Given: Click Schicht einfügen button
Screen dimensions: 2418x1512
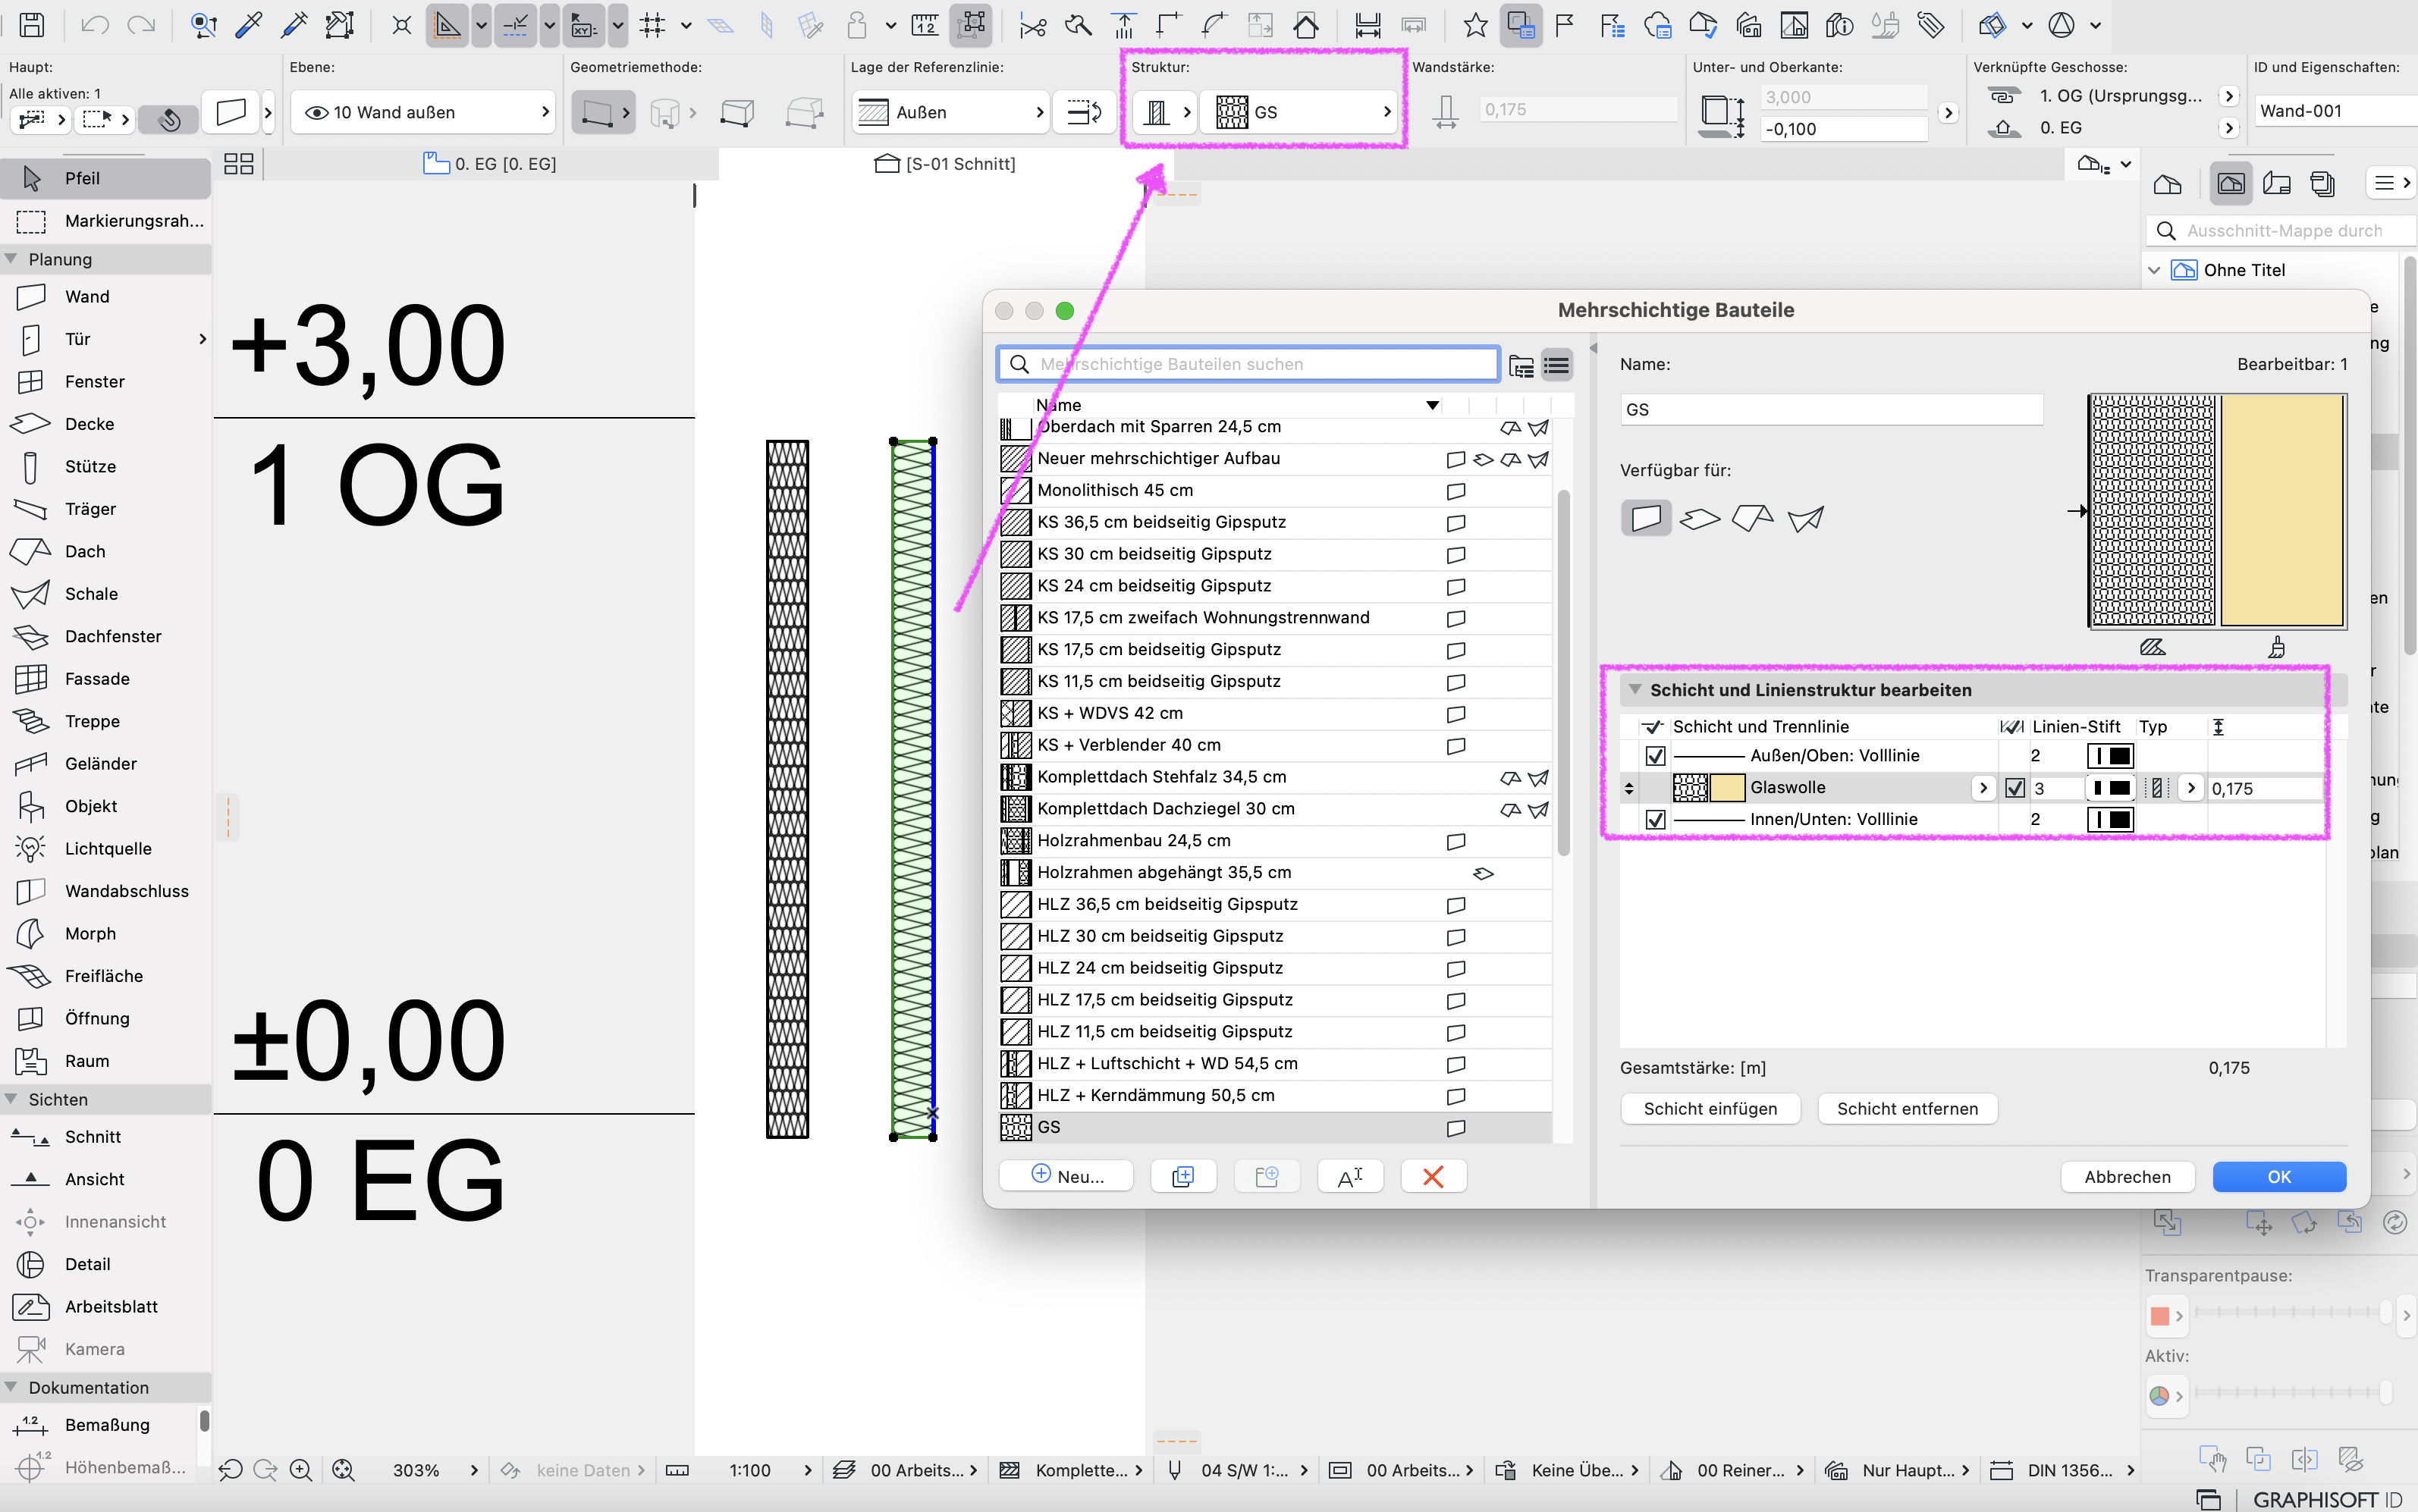Looking at the screenshot, I should coord(1710,1109).
